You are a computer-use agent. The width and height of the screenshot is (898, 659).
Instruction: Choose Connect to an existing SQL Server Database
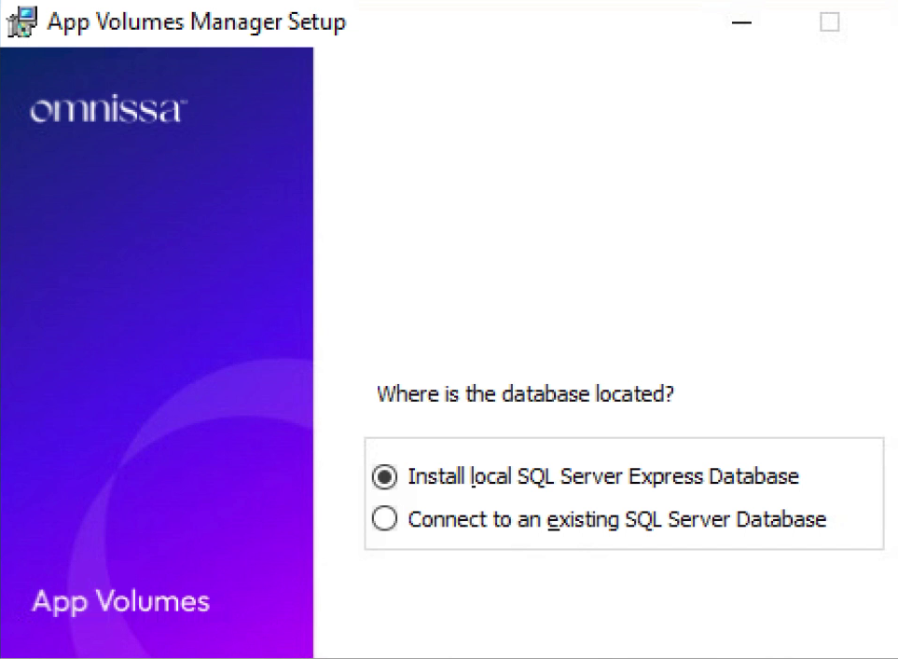[x=384, y=519]
